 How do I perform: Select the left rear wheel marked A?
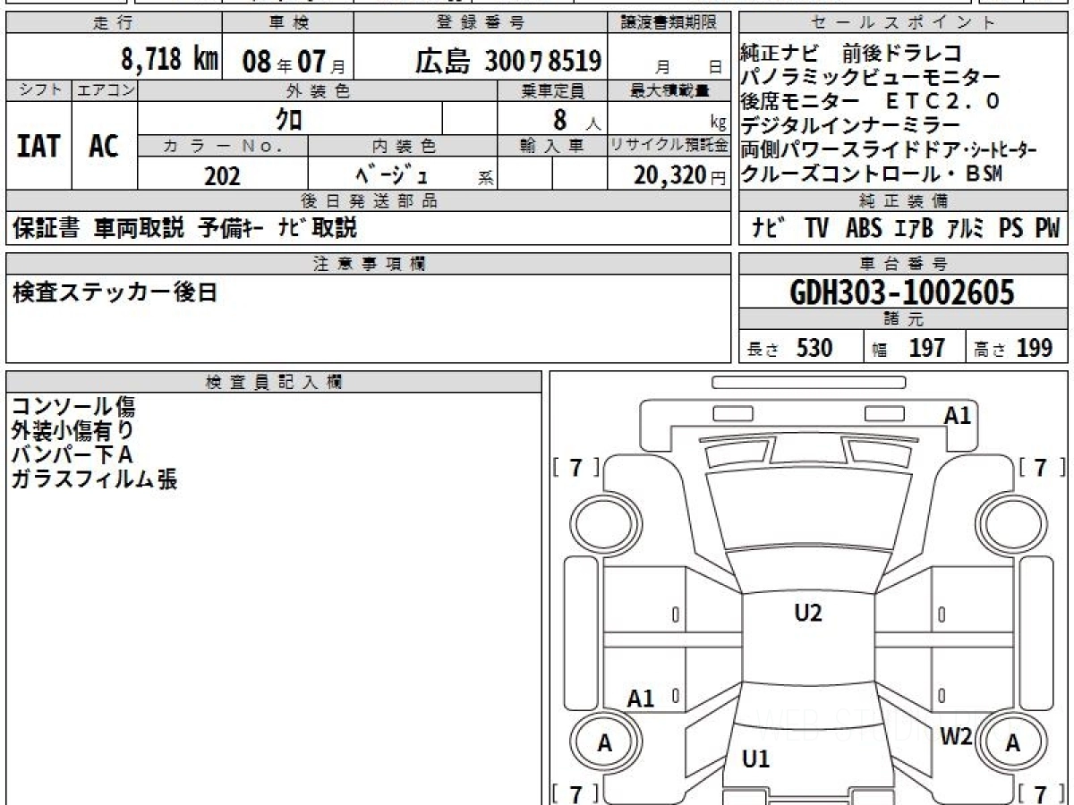coord(605,743)
